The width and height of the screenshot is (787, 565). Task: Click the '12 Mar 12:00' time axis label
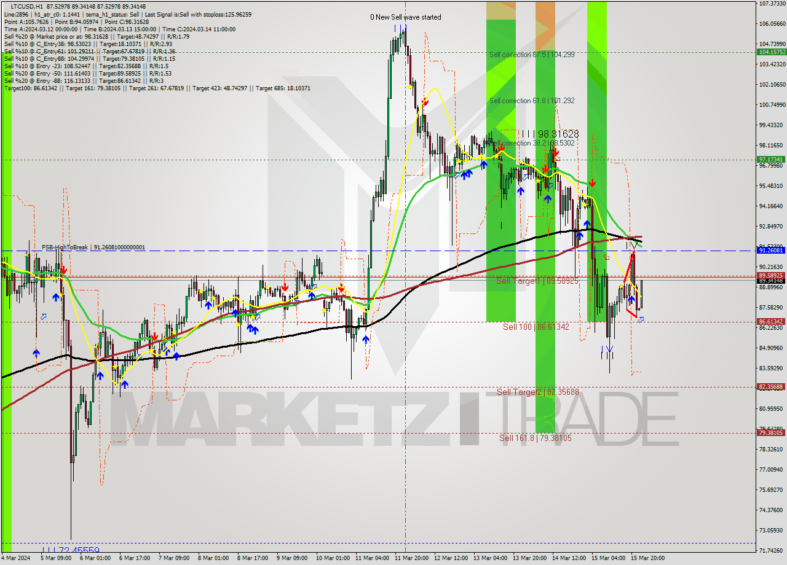point(449,558)
